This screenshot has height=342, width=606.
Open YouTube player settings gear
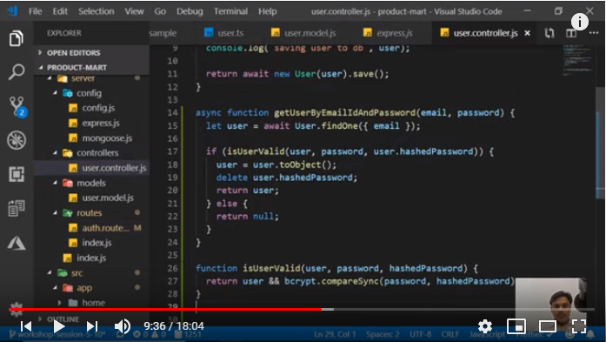(x=484, y=326)
